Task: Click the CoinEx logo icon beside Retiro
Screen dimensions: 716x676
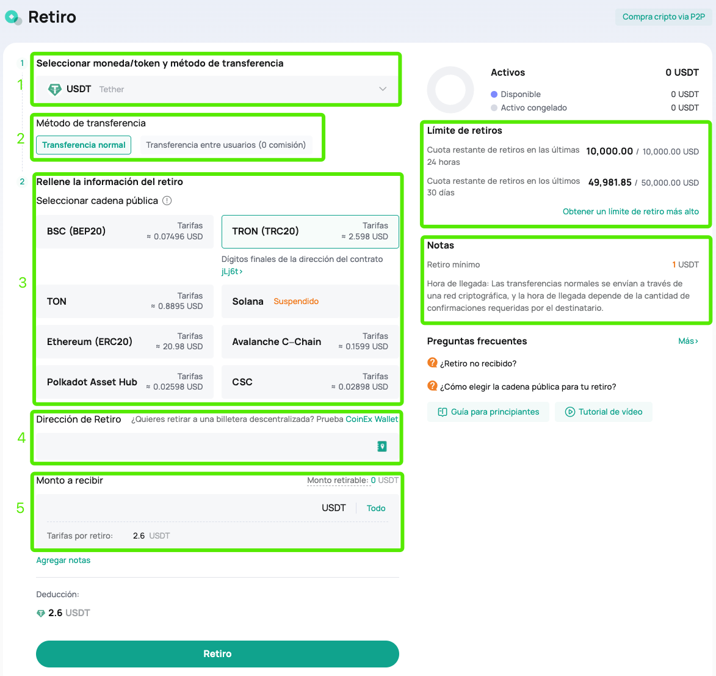Action: pos(13,17)
